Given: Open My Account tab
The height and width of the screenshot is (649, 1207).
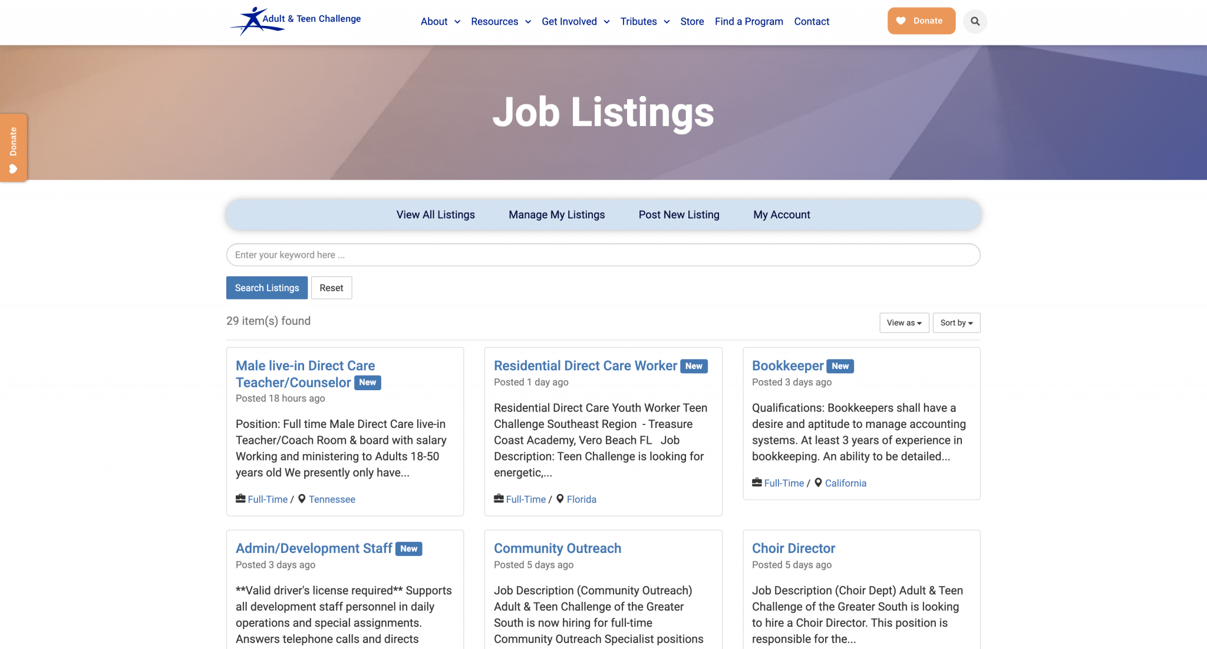Looking at the screenshot, I should 781,215.
